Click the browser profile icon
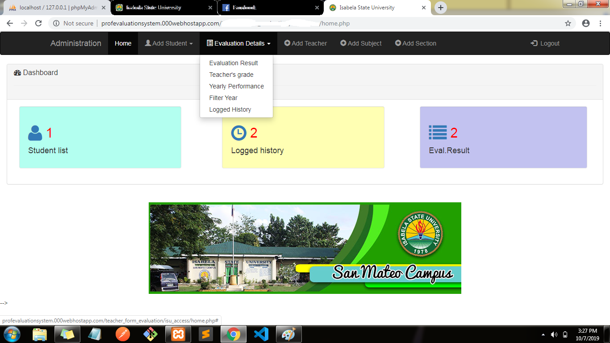This screenshot has width=610, height=343. click(x=586, y=23)
